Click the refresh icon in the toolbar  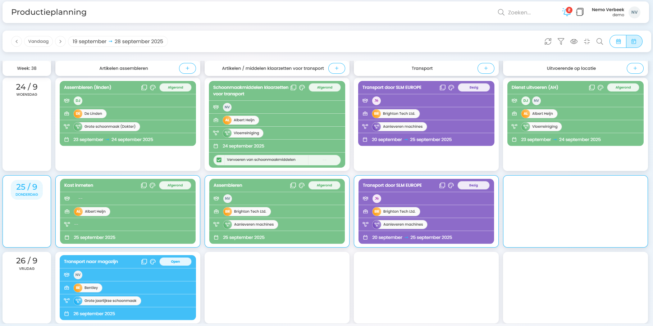pyautogui.click(x=548, y=41)
